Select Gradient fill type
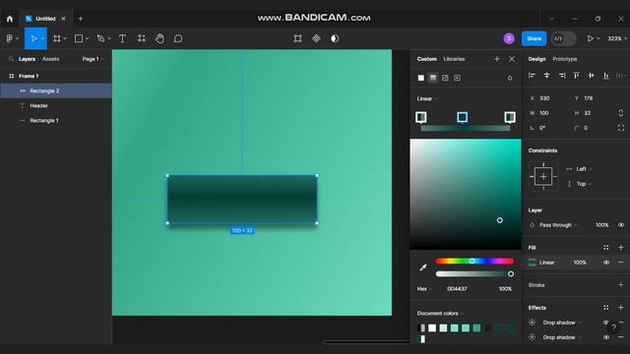Viewport: 630px width, 354px height. [433, 78]
